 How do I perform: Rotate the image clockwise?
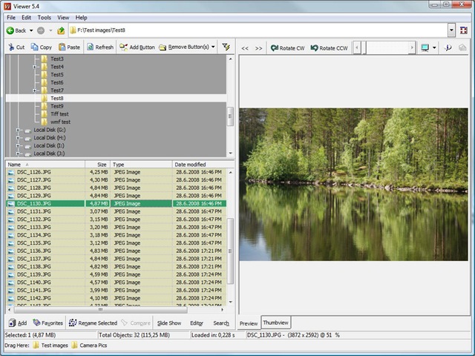tap(288, 48)
